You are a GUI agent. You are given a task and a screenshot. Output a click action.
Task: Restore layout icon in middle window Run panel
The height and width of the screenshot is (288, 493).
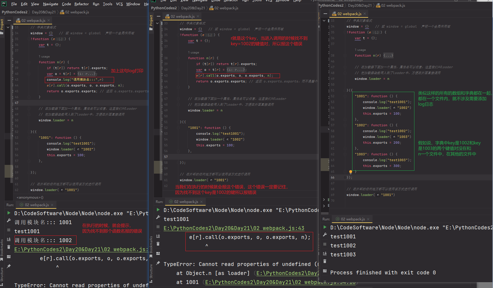(x=158, y=253)
